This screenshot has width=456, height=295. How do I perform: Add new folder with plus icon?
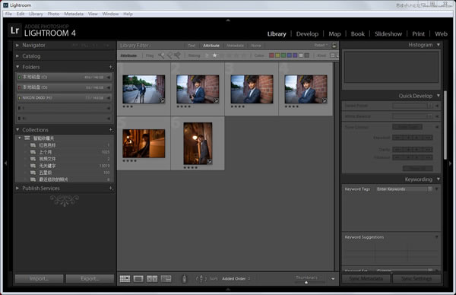point(111,67)
